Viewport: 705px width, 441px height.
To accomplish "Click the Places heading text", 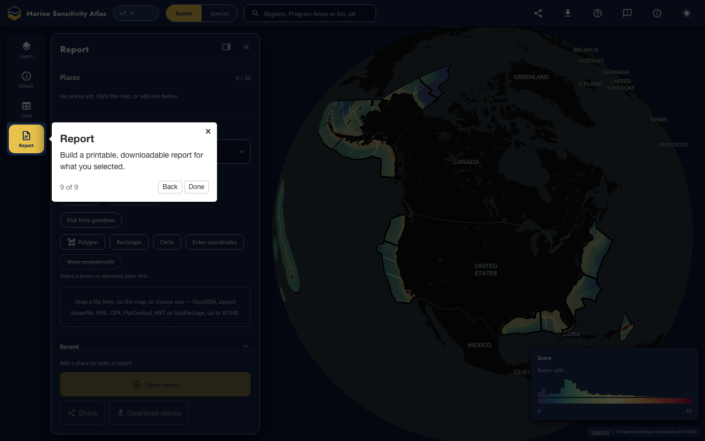I will click(70, 78).
